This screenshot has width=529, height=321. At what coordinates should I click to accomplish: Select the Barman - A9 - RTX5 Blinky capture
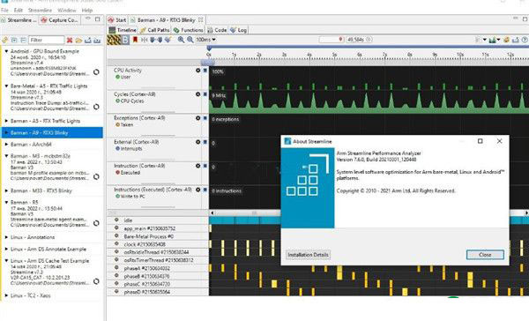52,132
